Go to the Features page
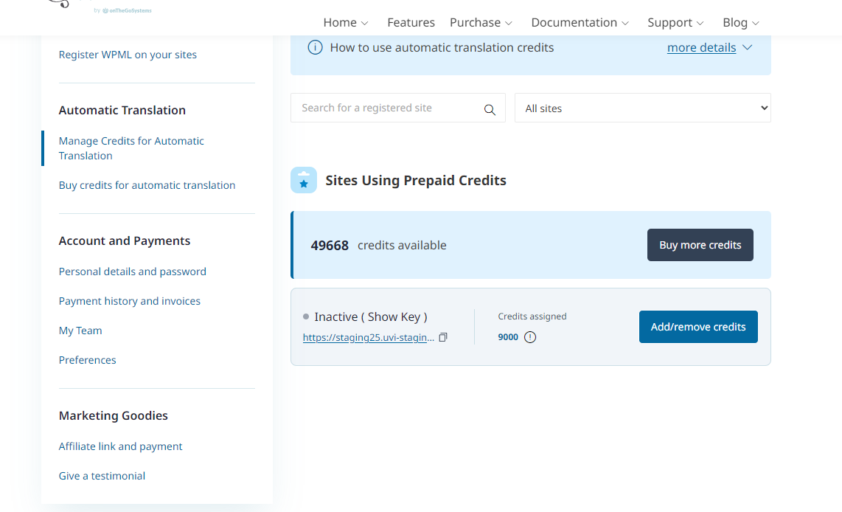This screenshot has height=512, width=842. (x=411, y=22)
